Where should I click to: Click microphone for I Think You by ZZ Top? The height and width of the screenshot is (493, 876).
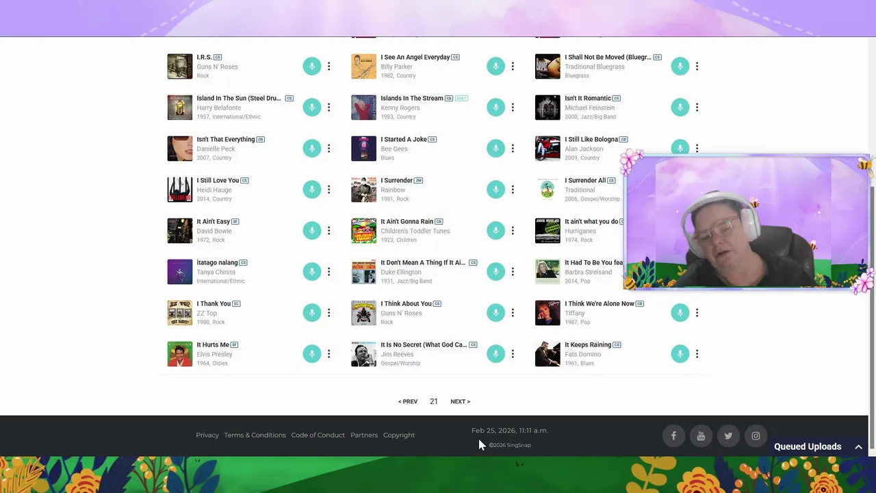click(311, 312)
